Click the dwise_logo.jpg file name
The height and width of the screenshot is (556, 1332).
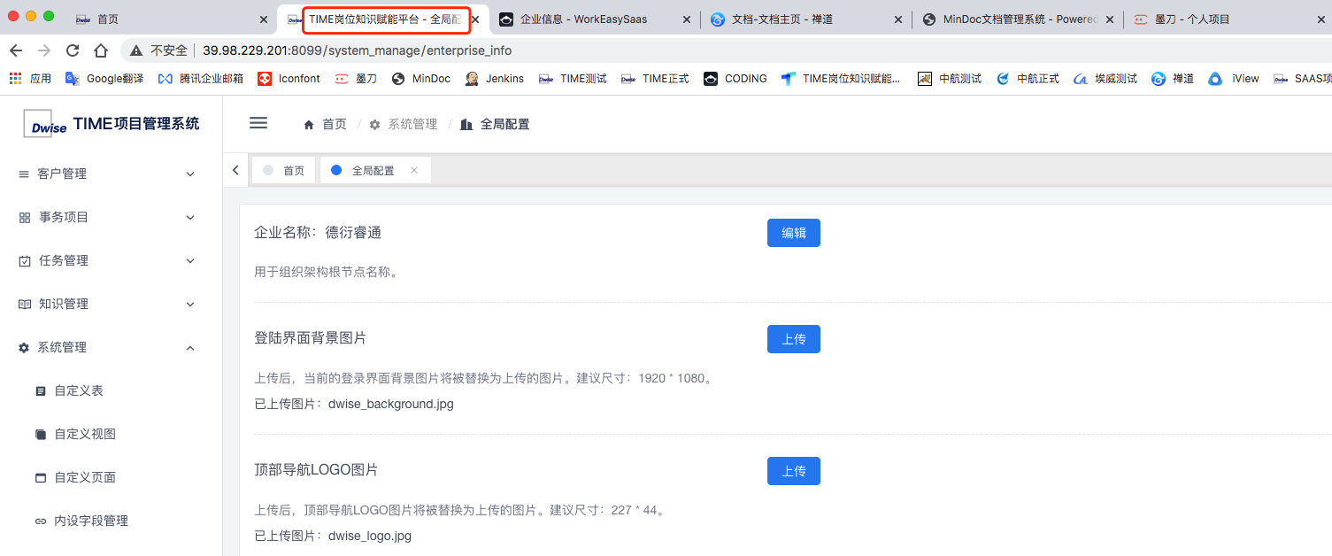point(370,536)
